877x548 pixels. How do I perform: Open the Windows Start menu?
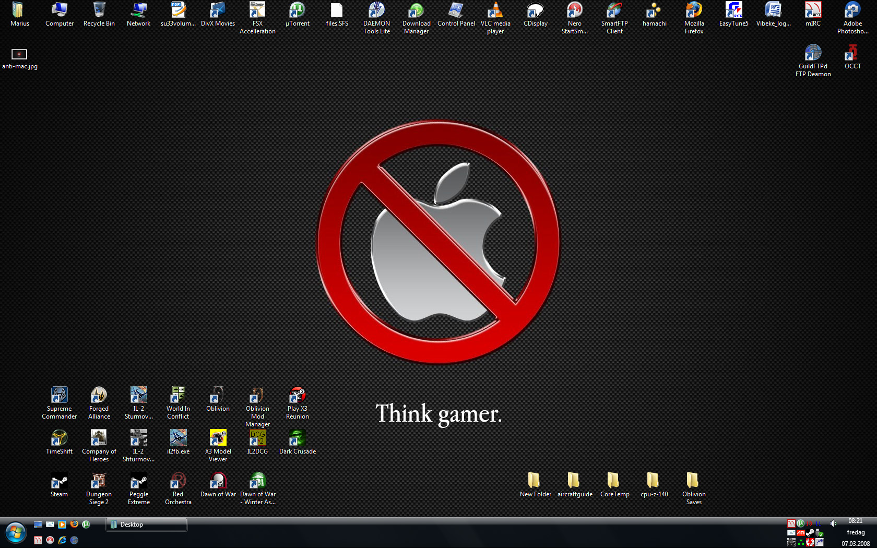pos(16,533)
